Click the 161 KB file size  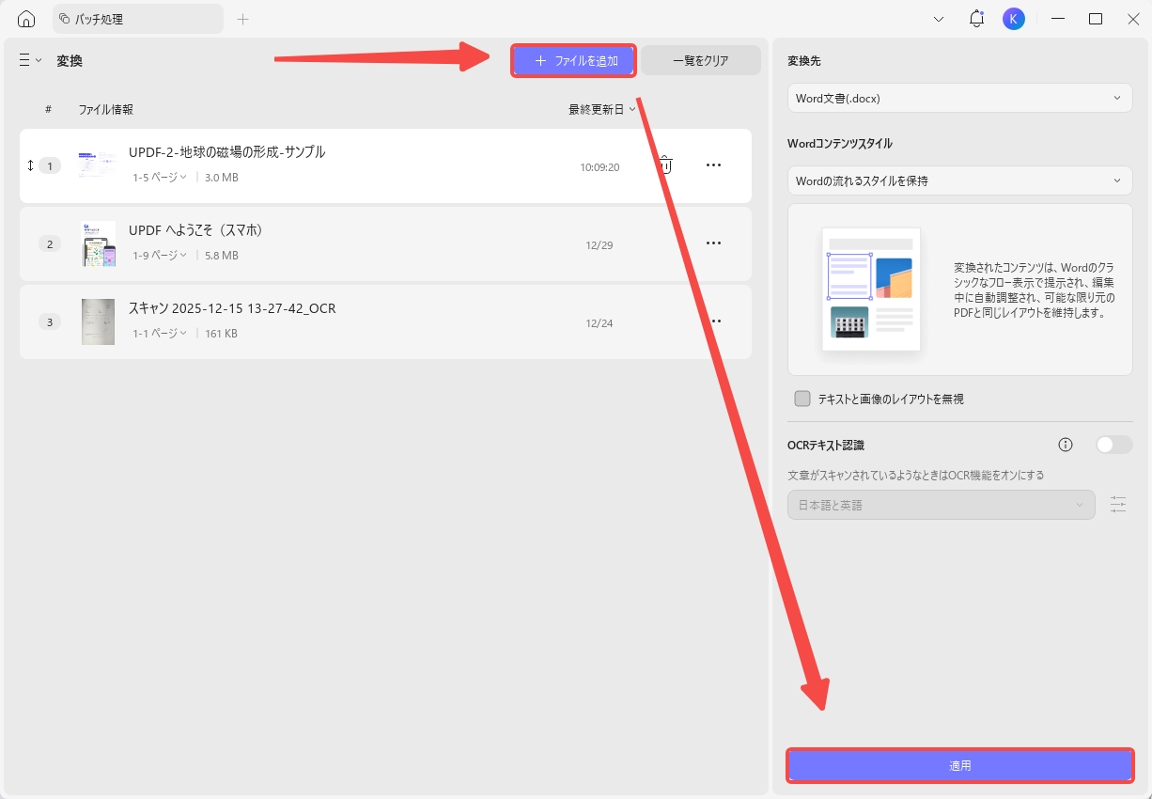coord(221,333)
